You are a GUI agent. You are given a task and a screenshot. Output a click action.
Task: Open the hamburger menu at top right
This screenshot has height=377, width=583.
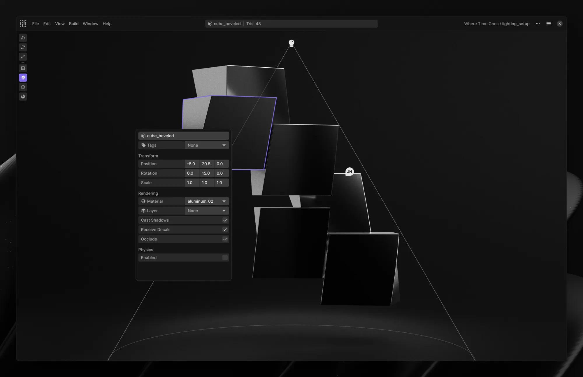(548, 24)
